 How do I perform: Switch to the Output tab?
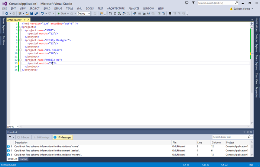24,159
